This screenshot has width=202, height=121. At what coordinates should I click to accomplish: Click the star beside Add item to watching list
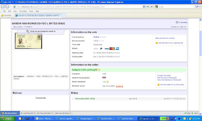157,43
